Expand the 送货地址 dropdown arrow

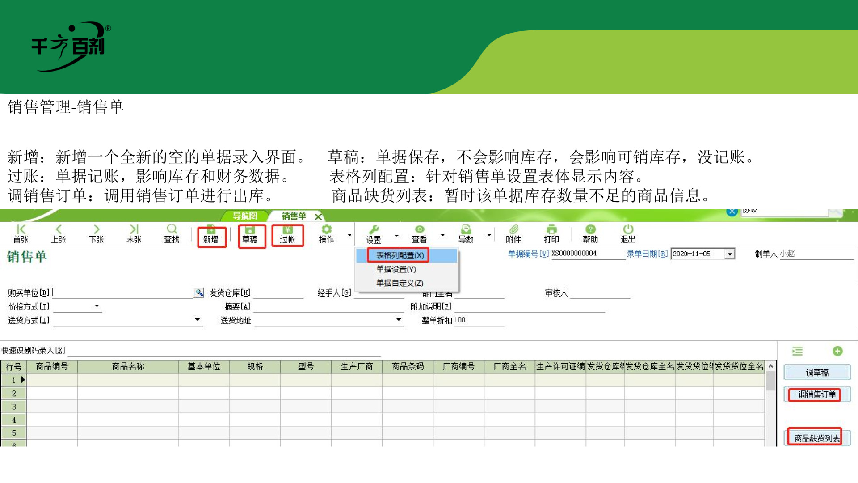[x=398, y=320]
